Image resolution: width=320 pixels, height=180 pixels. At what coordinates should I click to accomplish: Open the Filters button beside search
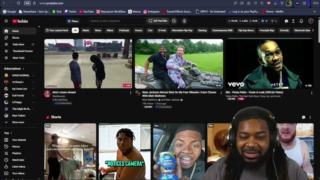[x=73, y=21]
